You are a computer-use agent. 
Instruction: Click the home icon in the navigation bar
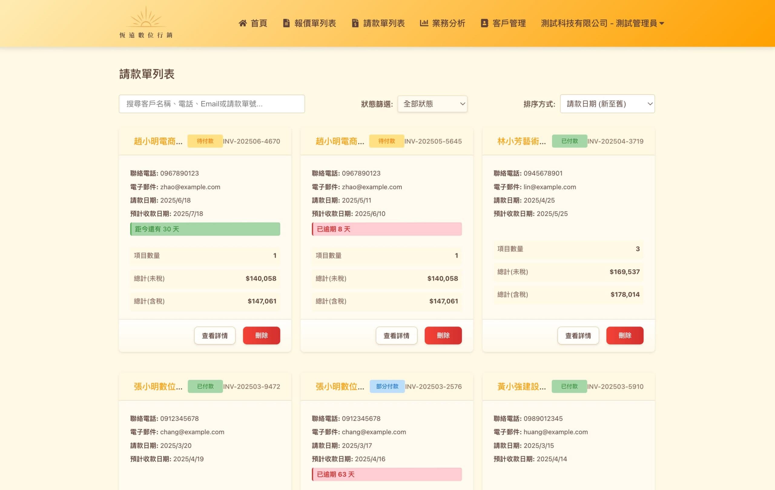coord(243,23)
